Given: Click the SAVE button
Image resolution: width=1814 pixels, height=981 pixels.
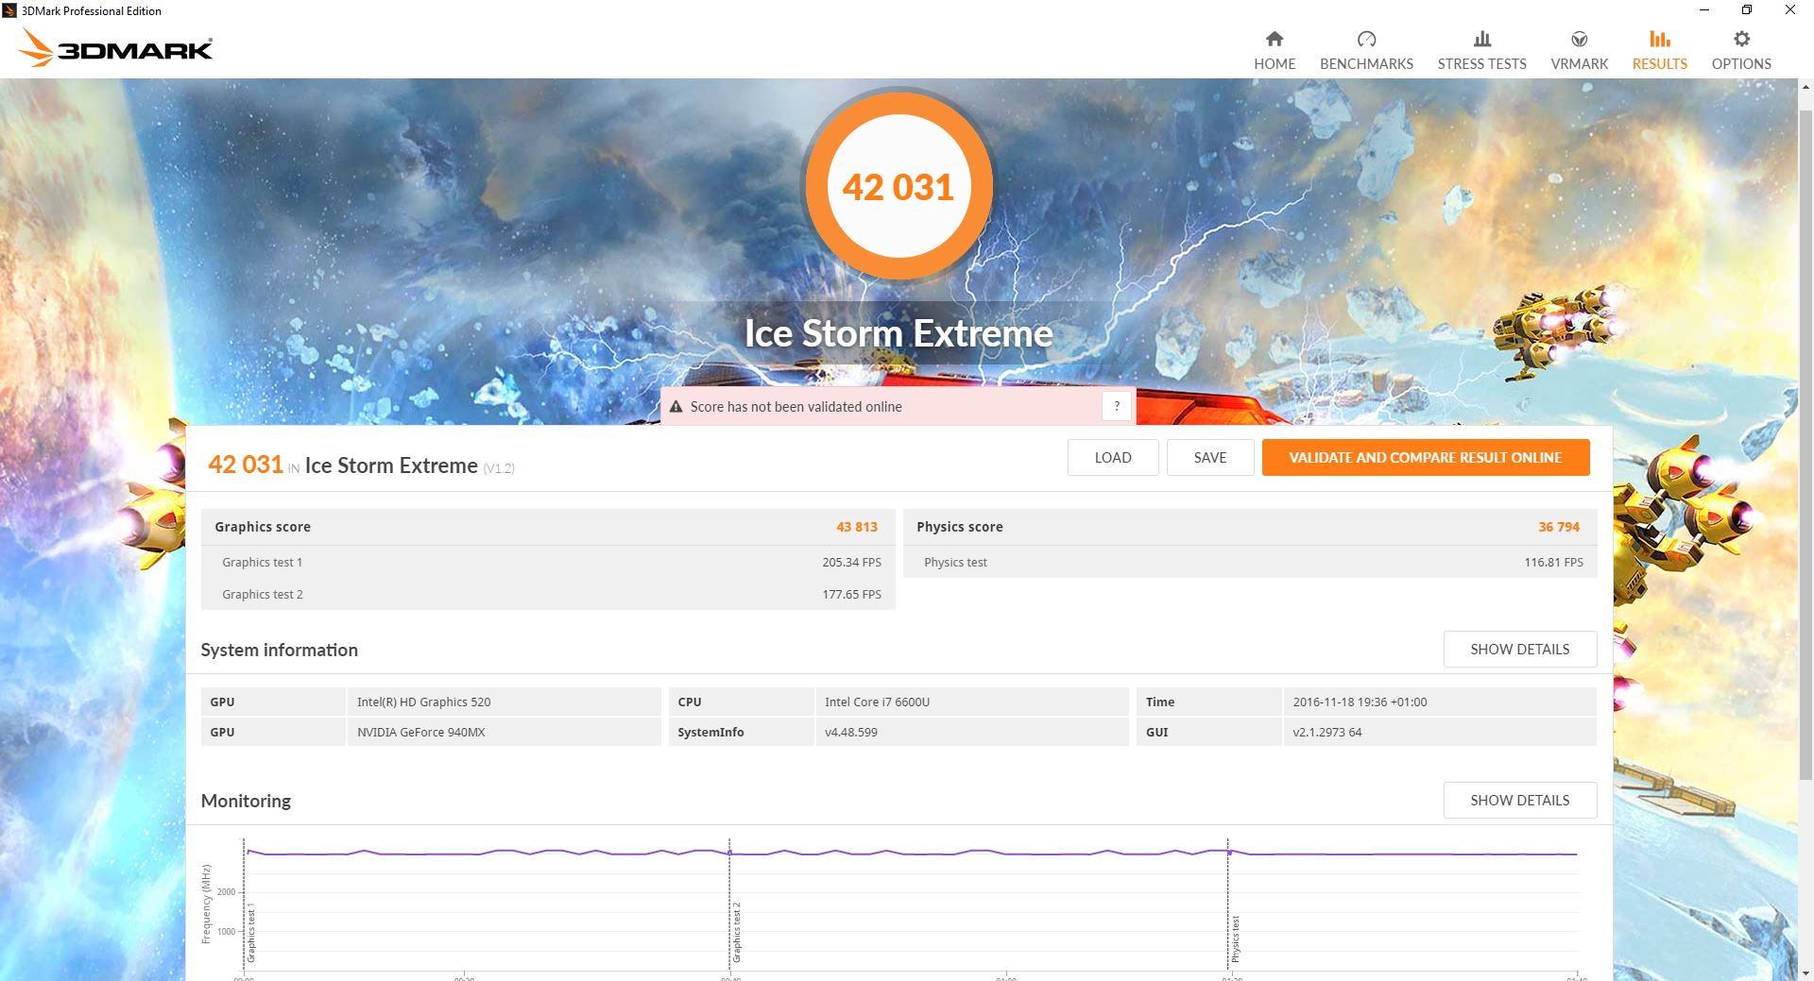Looking at the screenshot, I should click(1210, 457).
